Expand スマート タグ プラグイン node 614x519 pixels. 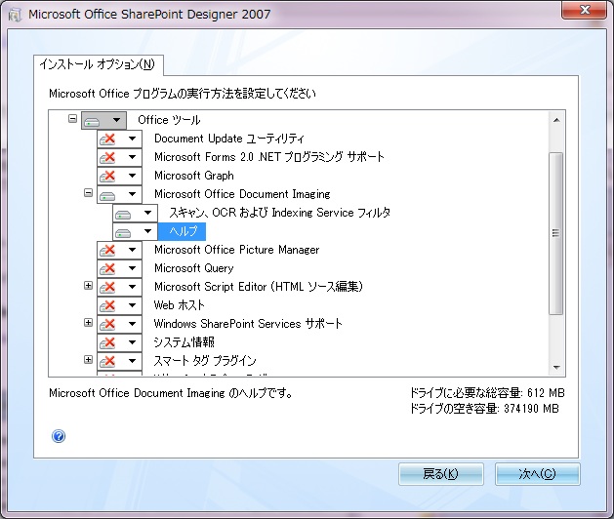(x=88, y=360)
